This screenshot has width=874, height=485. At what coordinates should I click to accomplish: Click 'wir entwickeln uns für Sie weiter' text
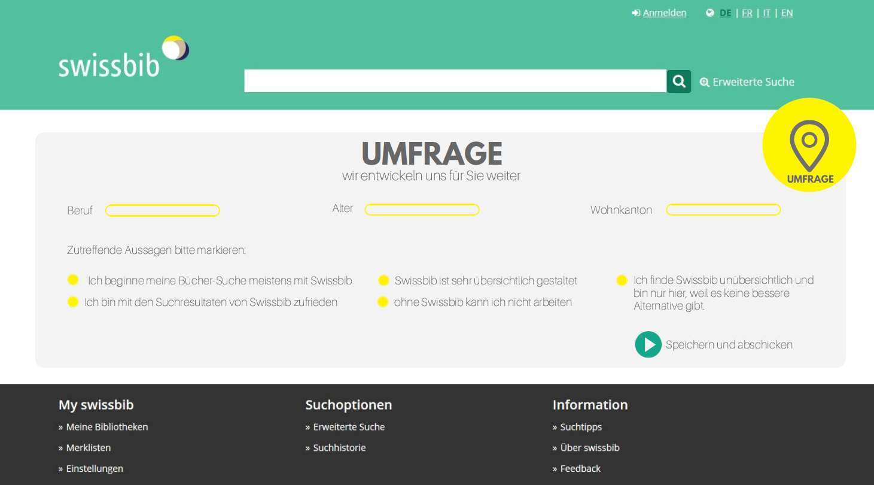click(431, 176)
